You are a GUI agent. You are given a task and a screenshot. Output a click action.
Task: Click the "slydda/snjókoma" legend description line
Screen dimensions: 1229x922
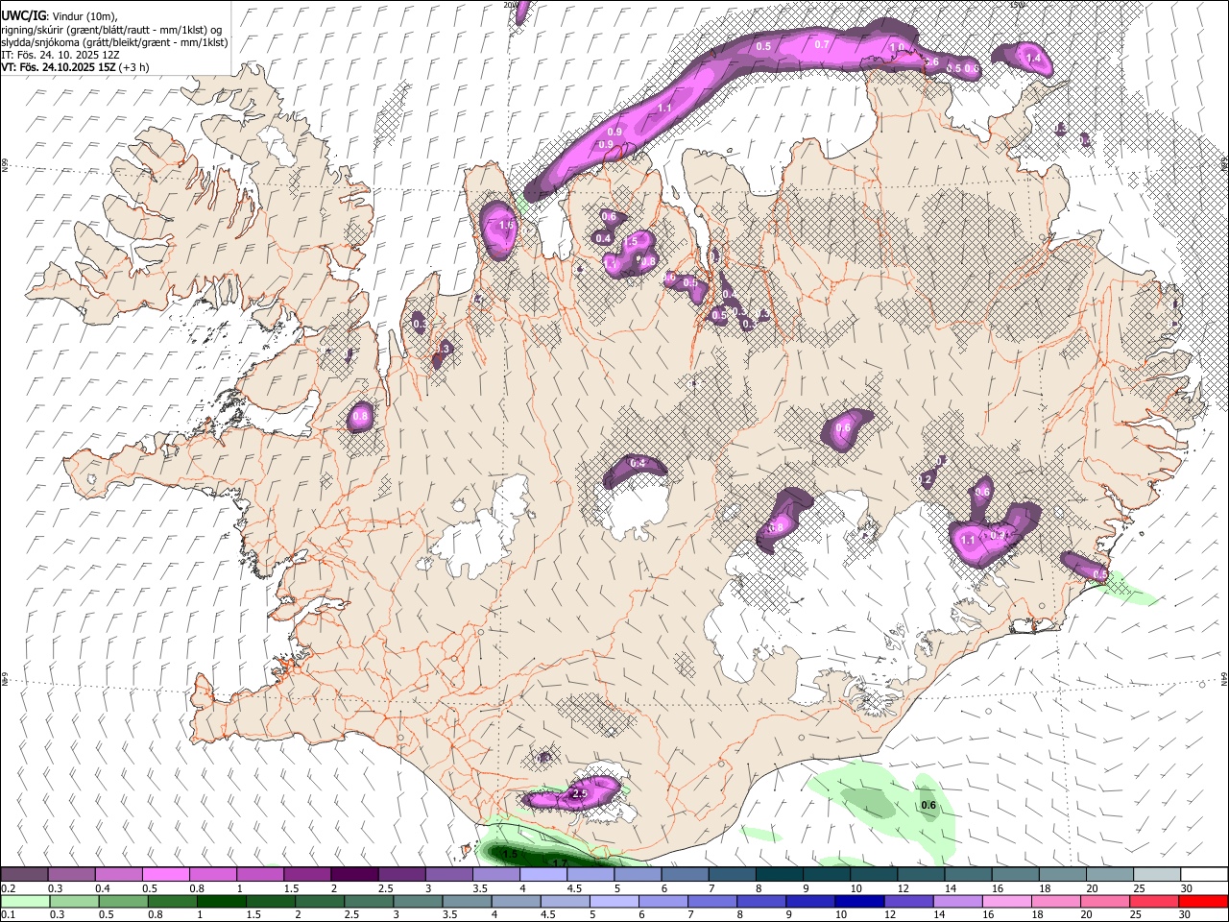[114, 42]
